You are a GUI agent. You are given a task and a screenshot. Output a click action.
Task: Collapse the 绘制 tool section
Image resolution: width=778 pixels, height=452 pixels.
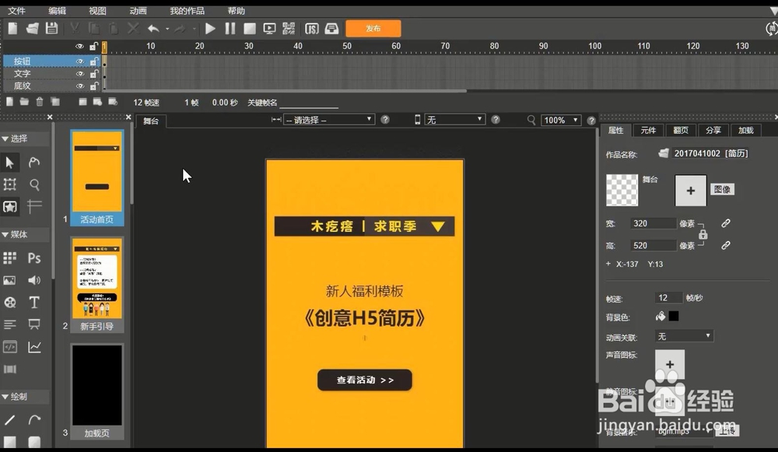coord(5,397)
